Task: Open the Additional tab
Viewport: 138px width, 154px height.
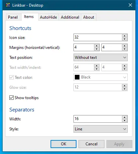Action: (70, 17)
